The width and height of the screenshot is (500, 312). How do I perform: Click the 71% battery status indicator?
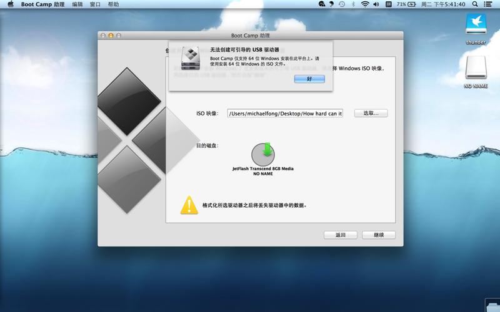point(406,4)
